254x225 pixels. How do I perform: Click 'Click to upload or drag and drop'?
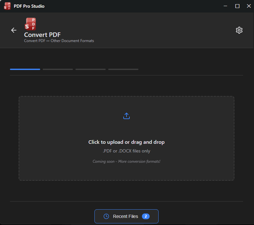(127, 142)
